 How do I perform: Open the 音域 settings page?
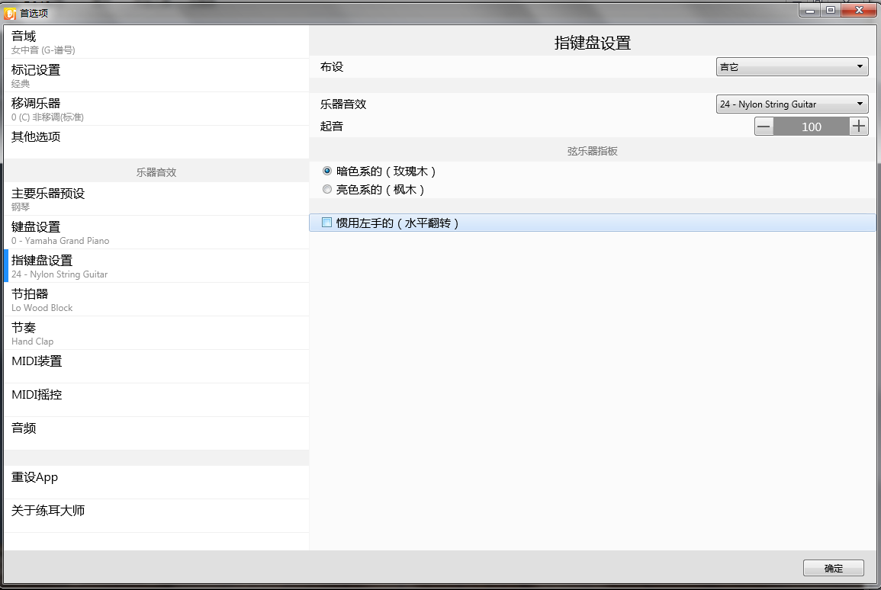(156, 42)
